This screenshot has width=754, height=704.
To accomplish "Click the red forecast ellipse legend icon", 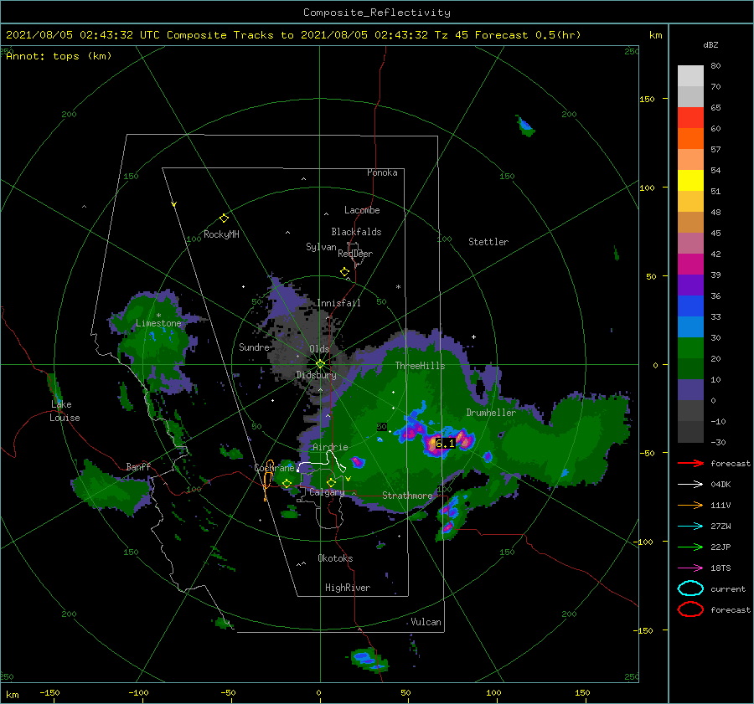I will point(690,609).
